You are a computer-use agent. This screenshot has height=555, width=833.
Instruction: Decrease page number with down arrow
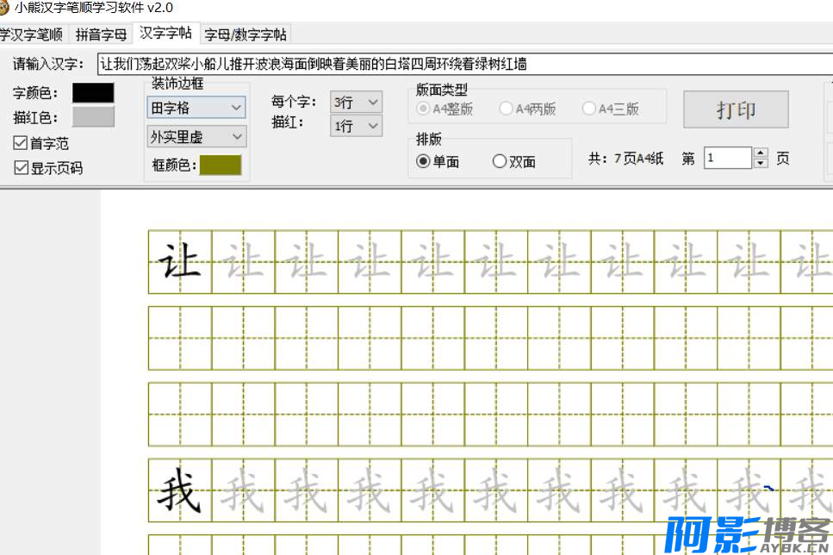(761, 163)
